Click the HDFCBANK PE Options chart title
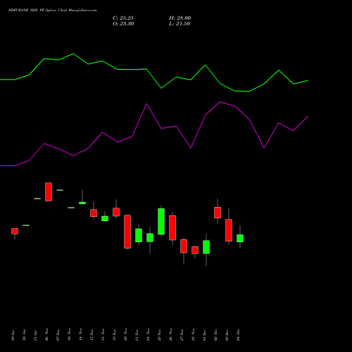The width and height of the screenshot is (352, 352). coord(52,11)
